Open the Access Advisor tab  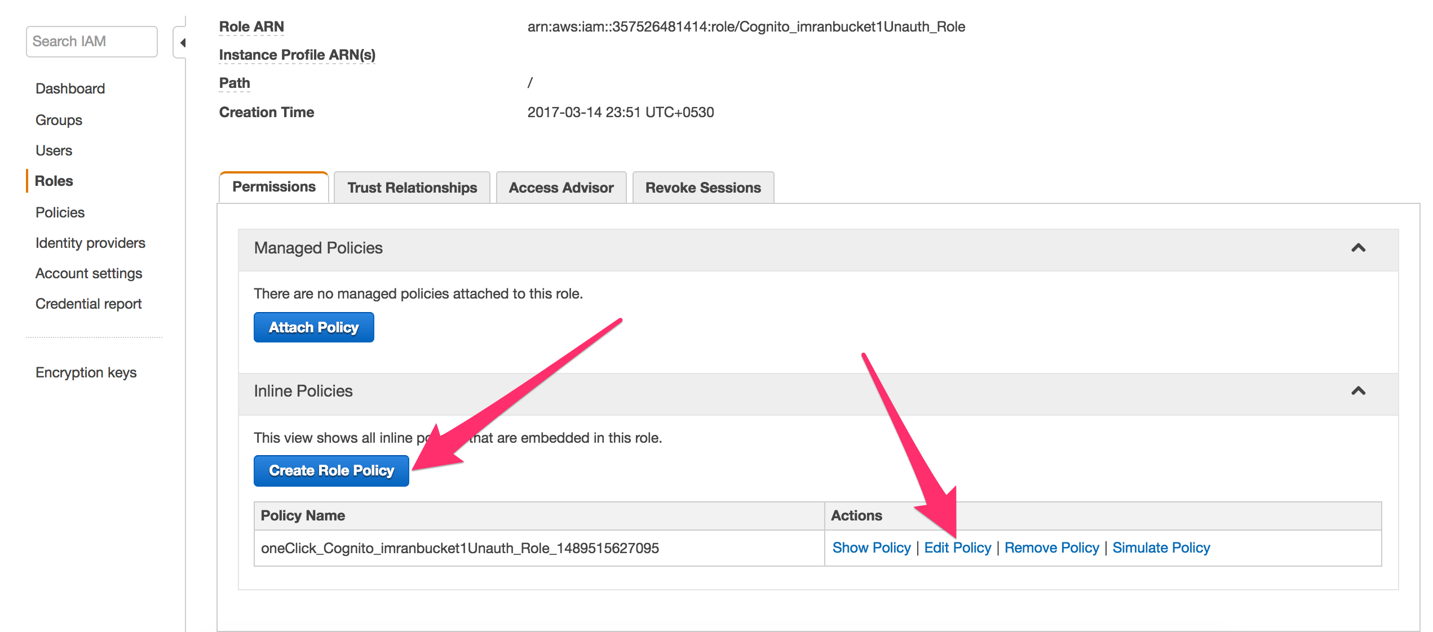point(561,188)
